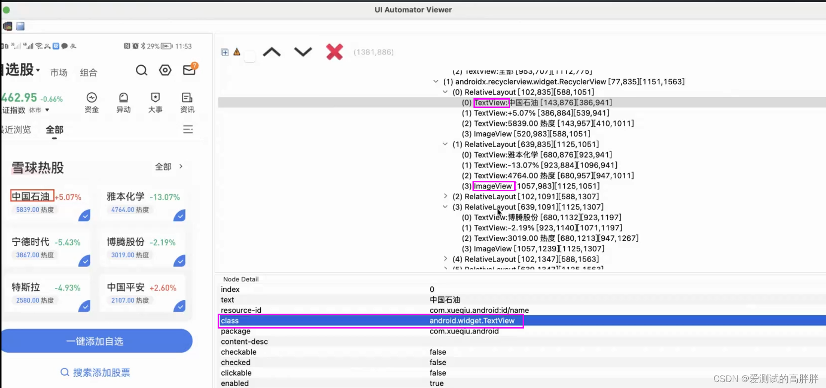826x388 pixels.
Task: Tap the 特斯拉 stock name
Action: [x=26, y=287]
